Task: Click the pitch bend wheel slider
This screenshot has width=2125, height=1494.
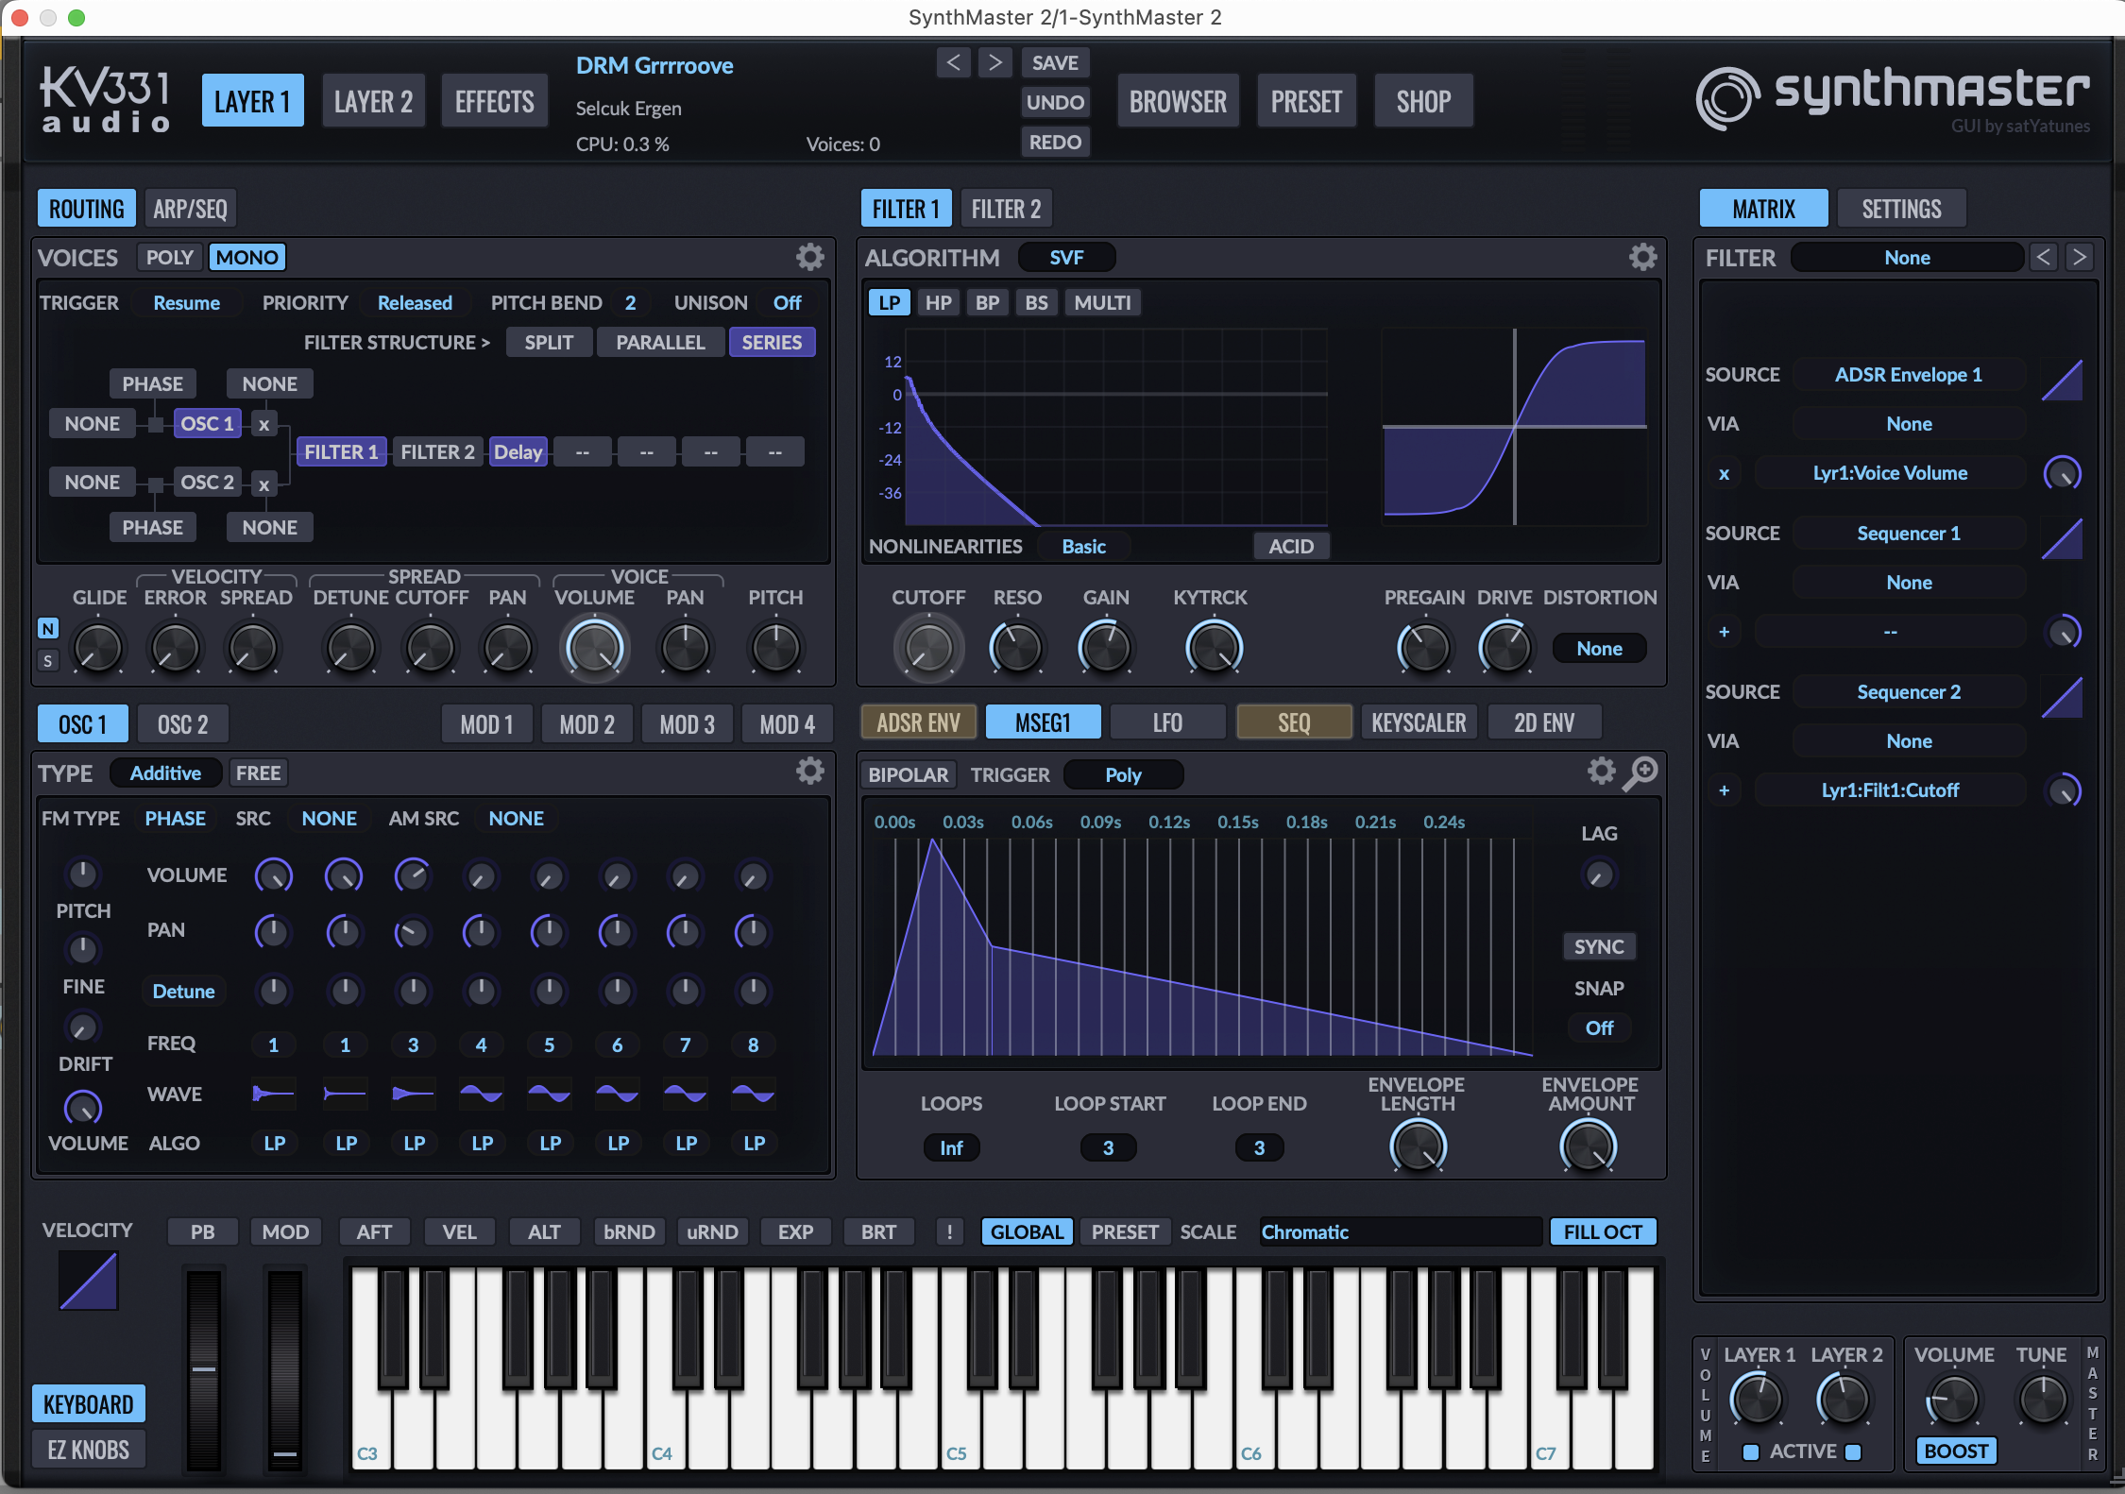Action: click(x=203, y=1368)
